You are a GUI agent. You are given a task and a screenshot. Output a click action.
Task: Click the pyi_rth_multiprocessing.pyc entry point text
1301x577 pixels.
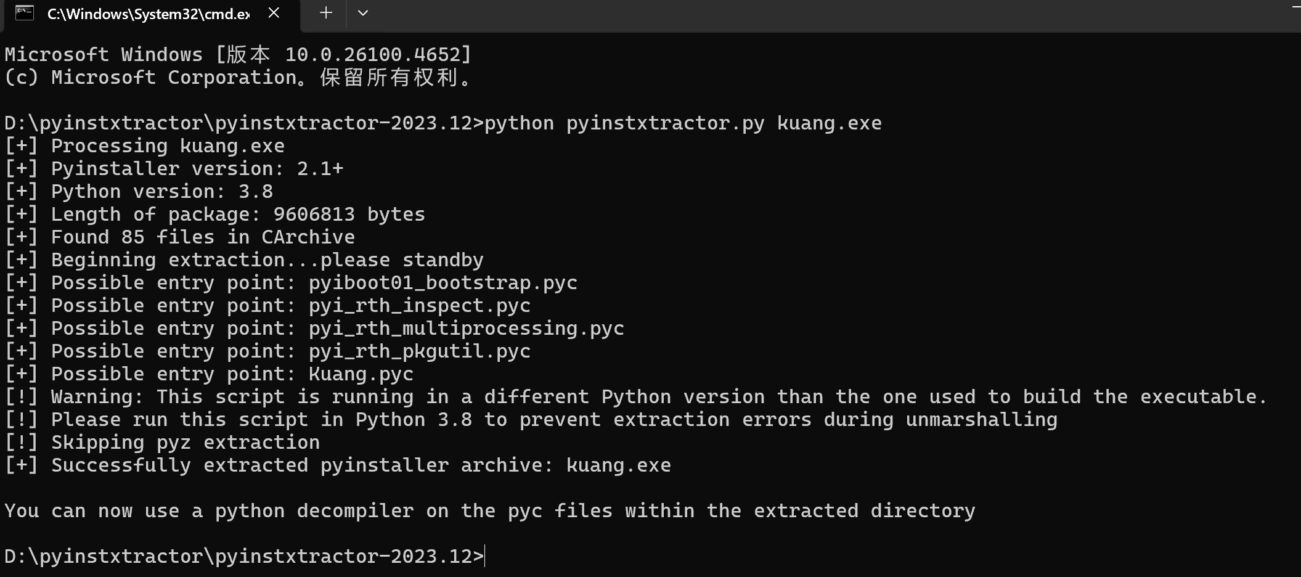(467, 329)
